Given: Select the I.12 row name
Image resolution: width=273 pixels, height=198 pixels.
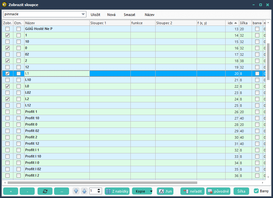Looking at the screenshot, I should tap(28, 105).
